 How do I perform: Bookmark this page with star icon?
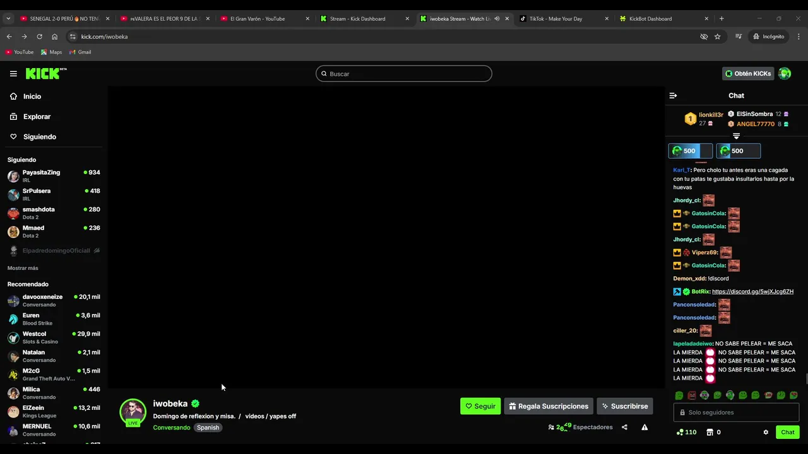click(717, 37)
